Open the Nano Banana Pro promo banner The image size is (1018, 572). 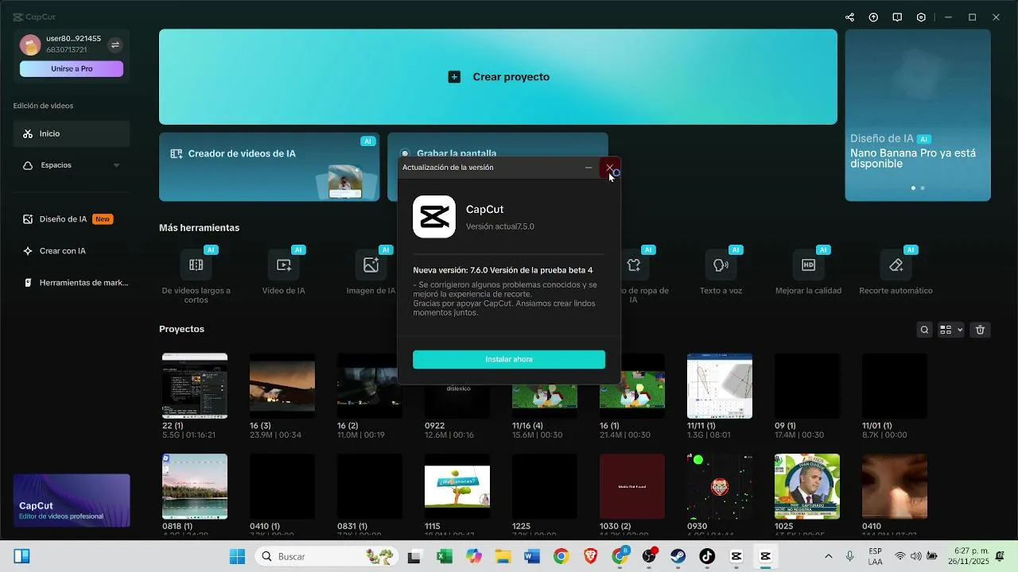click(x=918, y=115)
